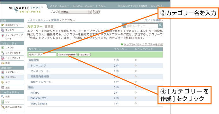
Task: Click TrackBack status icon in 製品 row
Action: (135, 87)
